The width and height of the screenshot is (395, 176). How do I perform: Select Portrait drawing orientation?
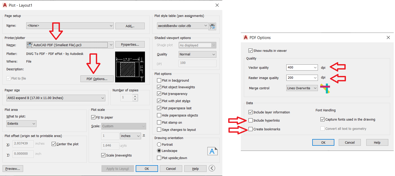click(x=159, y=144)
